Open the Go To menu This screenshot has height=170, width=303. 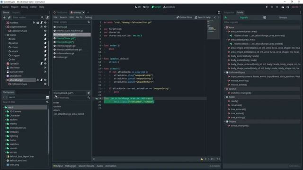coord(79,17)
